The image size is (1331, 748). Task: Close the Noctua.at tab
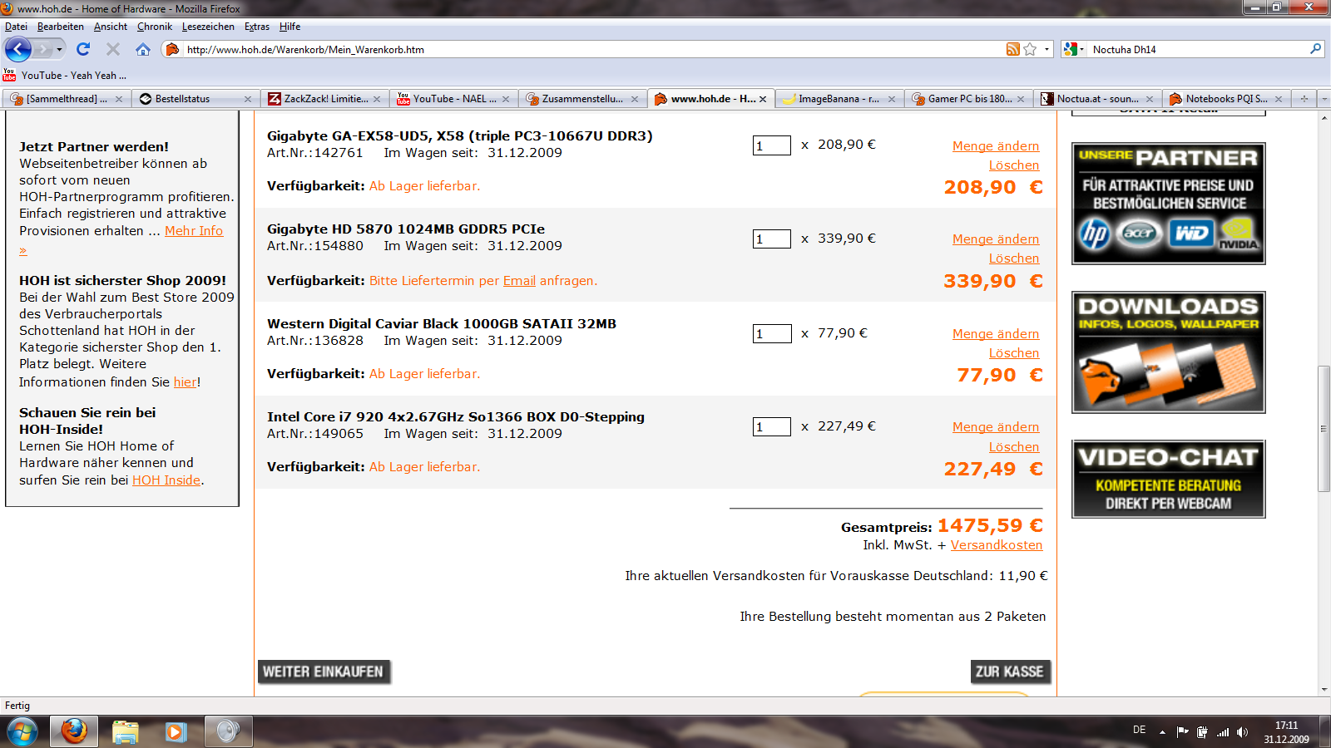tap(1150, 99)
